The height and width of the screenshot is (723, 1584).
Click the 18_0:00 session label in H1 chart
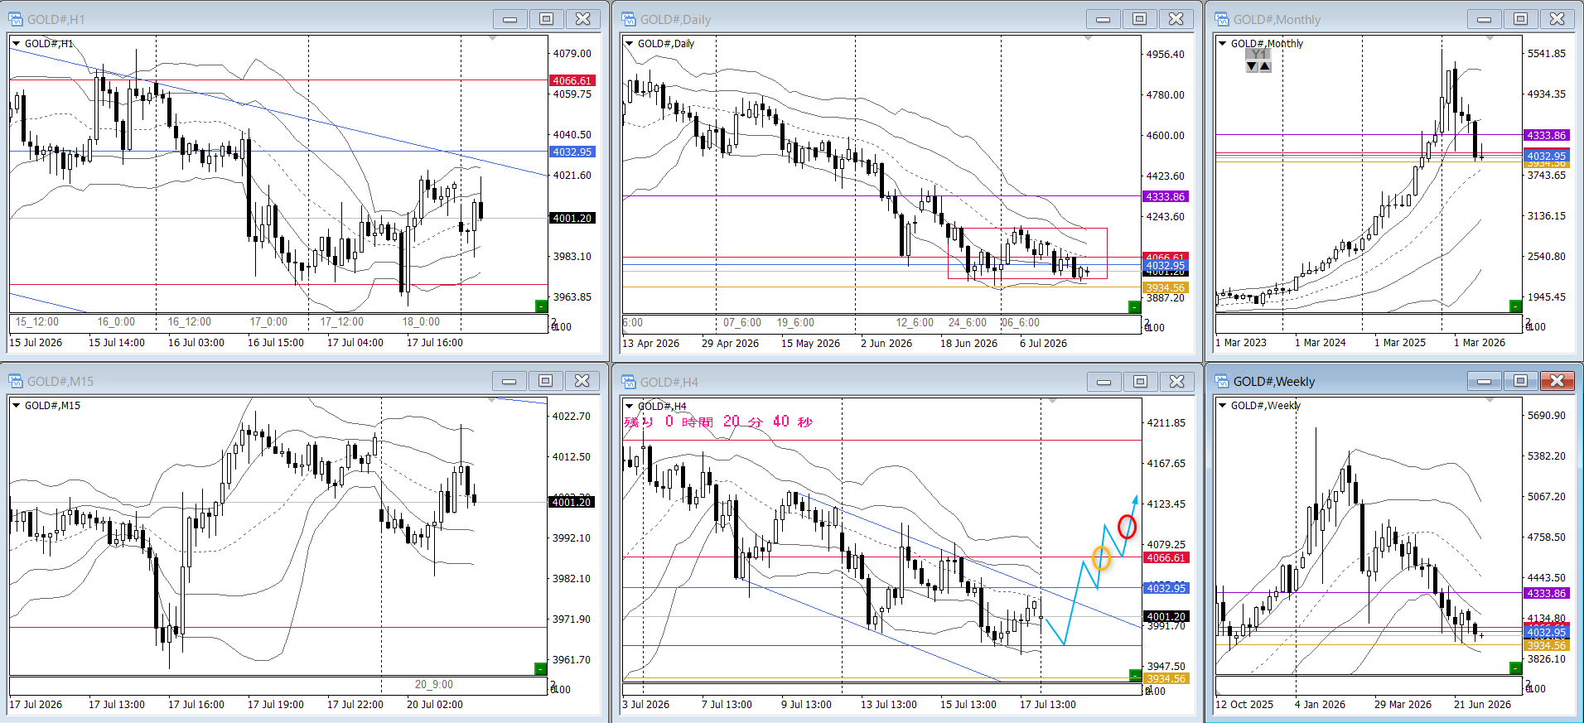pos(421,321)
